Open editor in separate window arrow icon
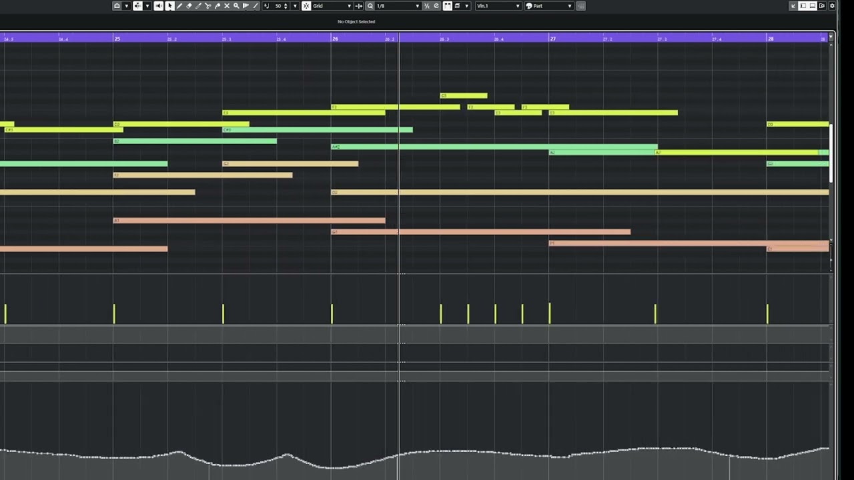The width and height of the screenshot is (854, 480). pos(793,5)
